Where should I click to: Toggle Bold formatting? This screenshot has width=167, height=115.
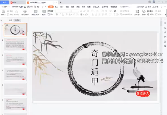[x=57, y=15]
